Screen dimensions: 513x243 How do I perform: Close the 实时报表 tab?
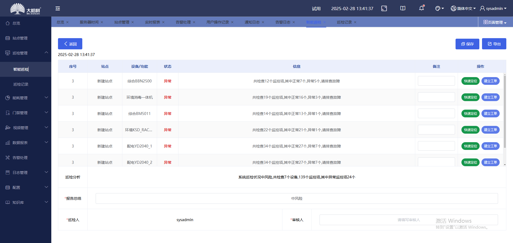coord(163,22)
